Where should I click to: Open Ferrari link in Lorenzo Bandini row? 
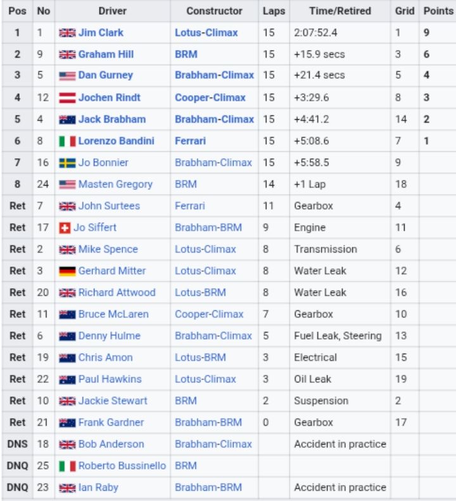pos(191,141)
